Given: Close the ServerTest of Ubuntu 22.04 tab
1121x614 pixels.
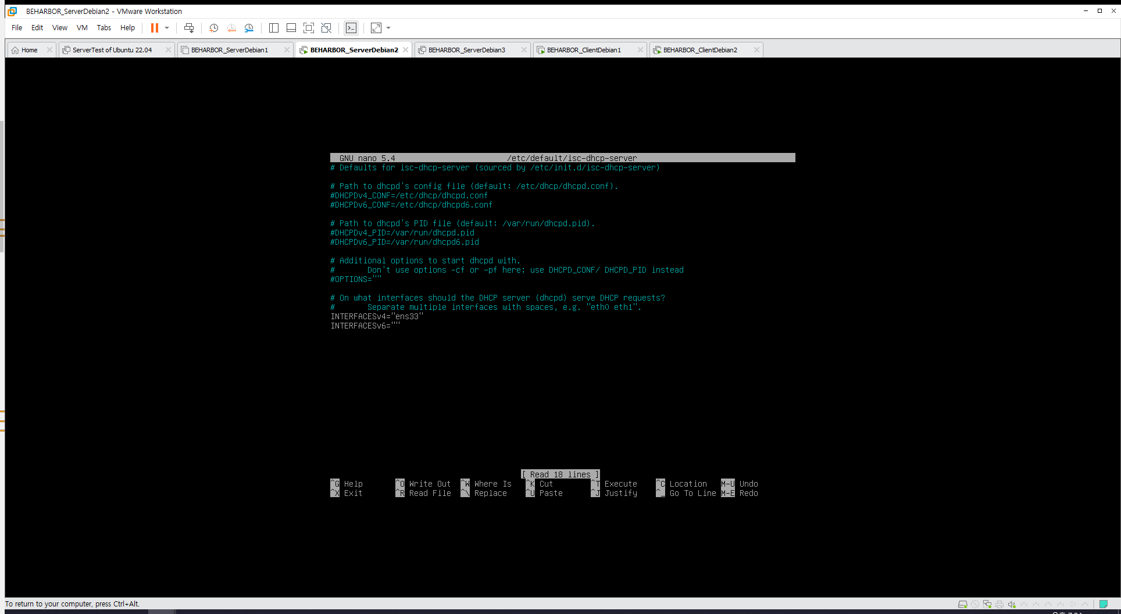Looking at the screenshot, I should click(168, 50).
